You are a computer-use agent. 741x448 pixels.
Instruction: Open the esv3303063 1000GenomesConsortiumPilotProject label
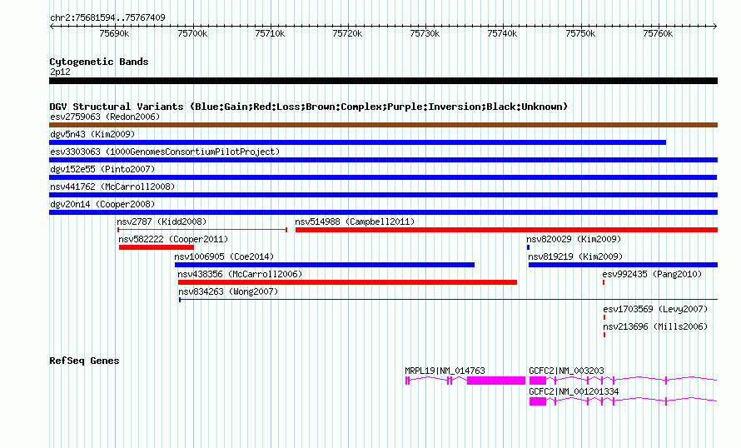(x=165, y=152)
